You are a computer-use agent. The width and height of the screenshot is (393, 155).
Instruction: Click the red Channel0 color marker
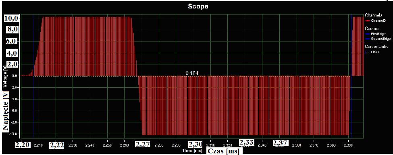tap(368, 21)
